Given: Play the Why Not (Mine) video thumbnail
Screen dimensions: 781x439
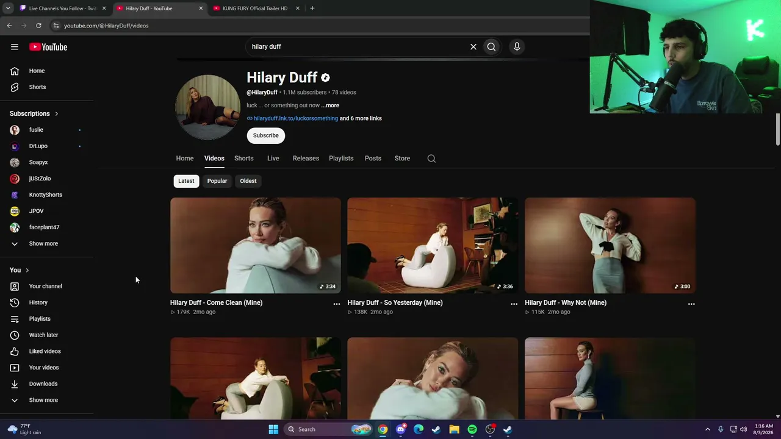Looking at the screenshot, I should click(x=610, y=245).
